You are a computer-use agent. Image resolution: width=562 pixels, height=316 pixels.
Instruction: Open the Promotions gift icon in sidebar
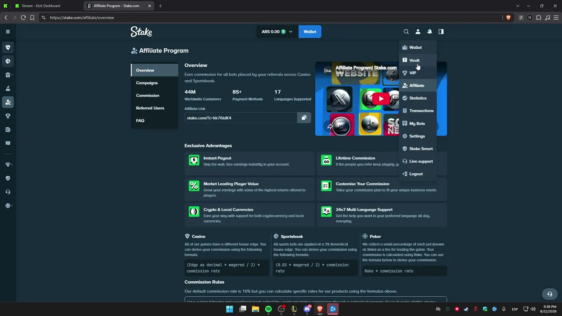pos(7,75)
